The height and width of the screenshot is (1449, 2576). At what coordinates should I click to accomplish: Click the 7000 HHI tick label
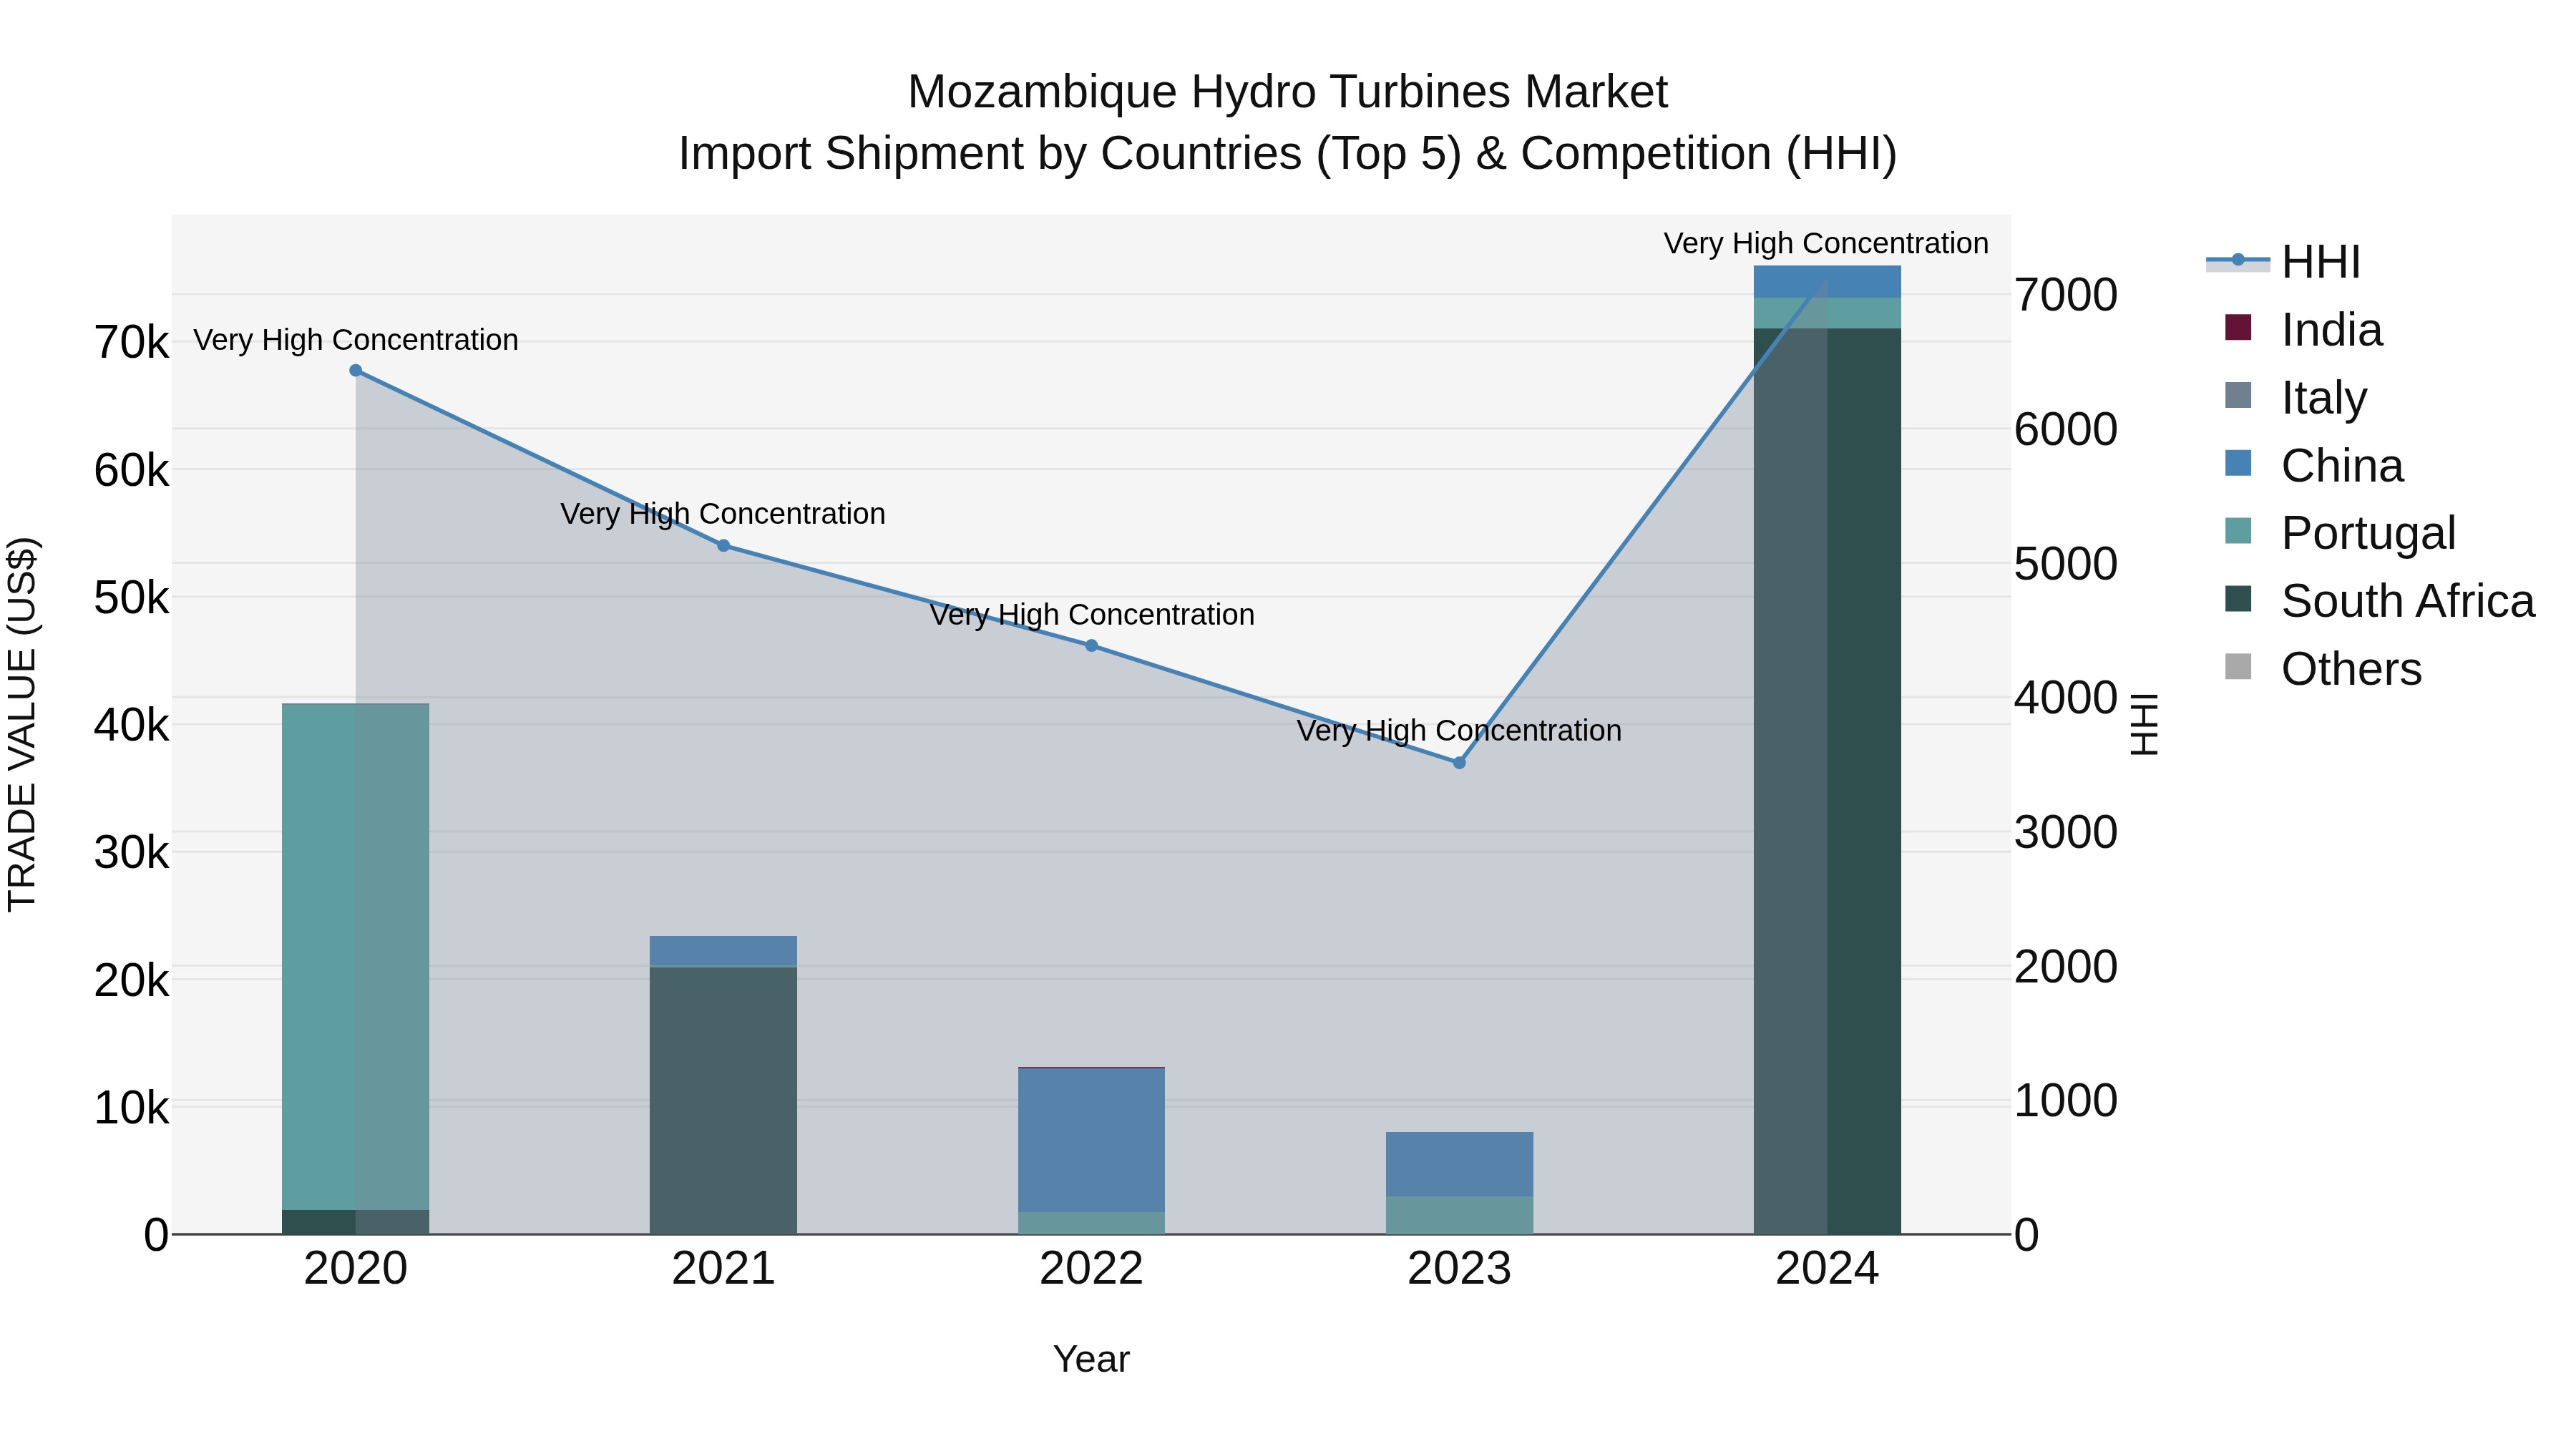click(2066, 295)
